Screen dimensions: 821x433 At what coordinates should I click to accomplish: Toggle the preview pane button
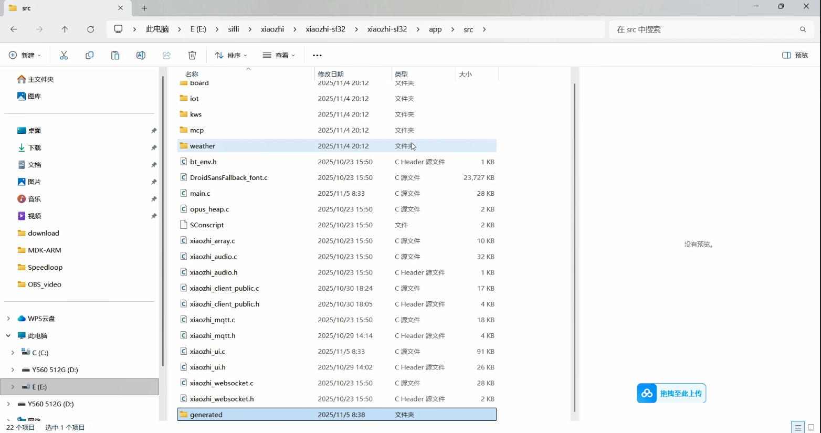(795, 55)
